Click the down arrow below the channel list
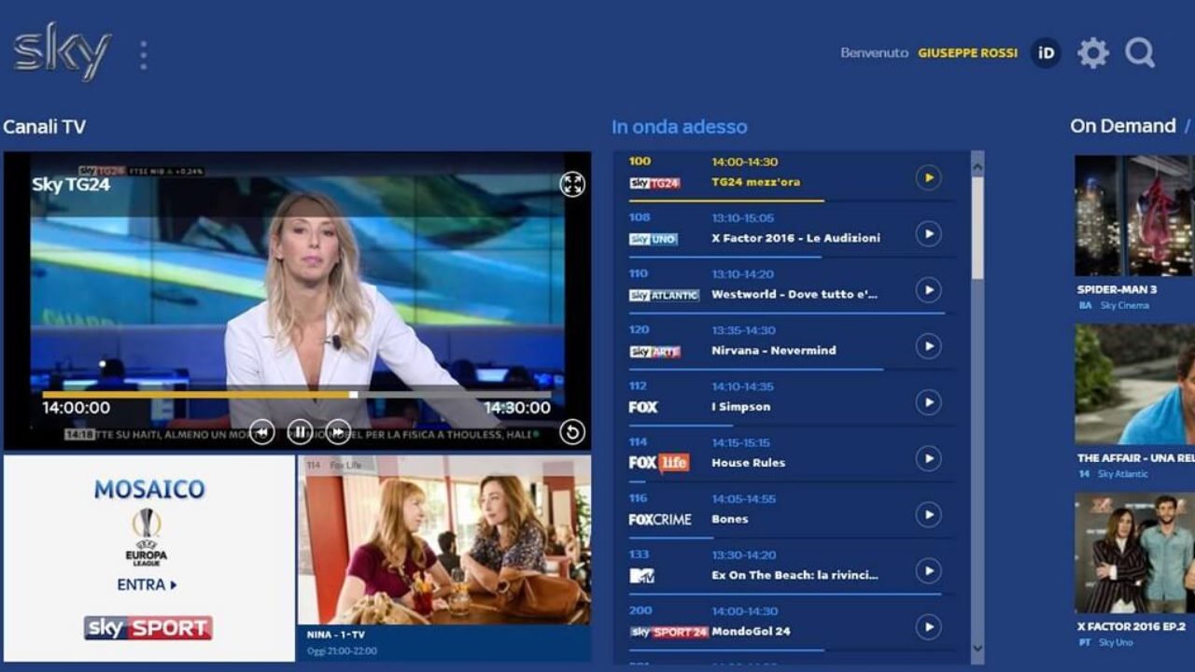Image resolution: width=1195 pixels, height=672 pixels. (x=977, y=647)
